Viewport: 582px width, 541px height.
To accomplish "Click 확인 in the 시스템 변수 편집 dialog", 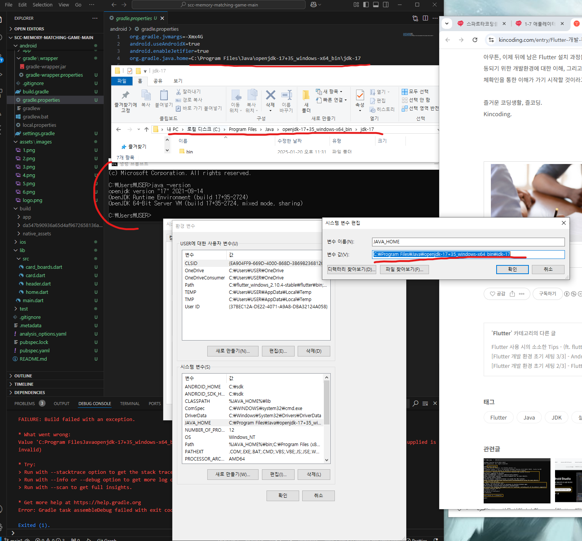I will (513, 269).
